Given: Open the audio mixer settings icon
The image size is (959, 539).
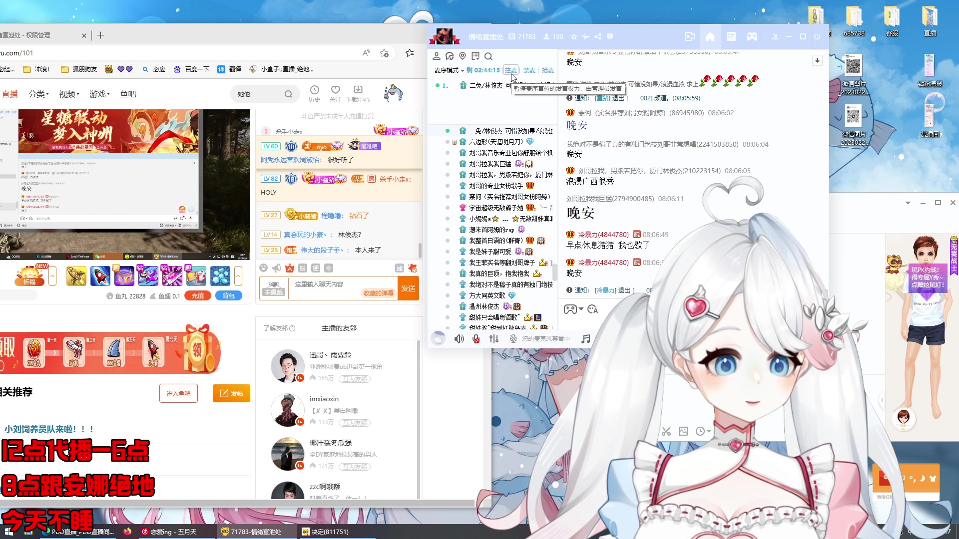Looking at the screenshot, I should point(494,339).
